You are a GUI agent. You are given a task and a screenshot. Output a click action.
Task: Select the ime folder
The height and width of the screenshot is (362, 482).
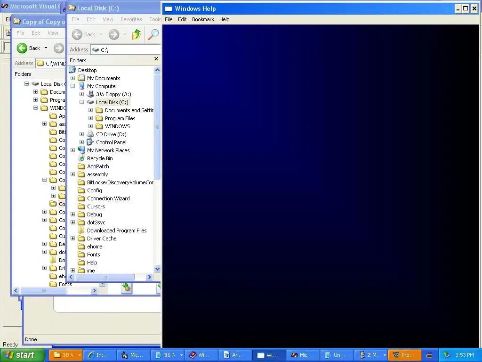[91, 270]
